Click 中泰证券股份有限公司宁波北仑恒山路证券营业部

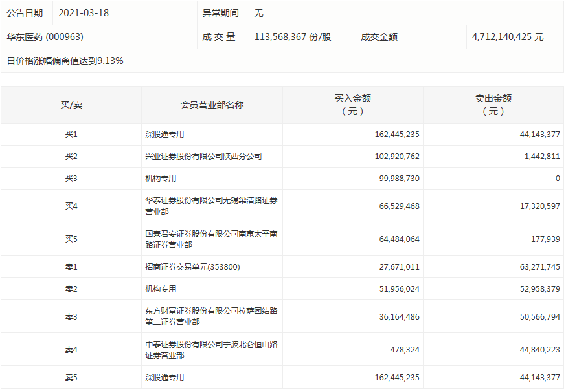211,350
